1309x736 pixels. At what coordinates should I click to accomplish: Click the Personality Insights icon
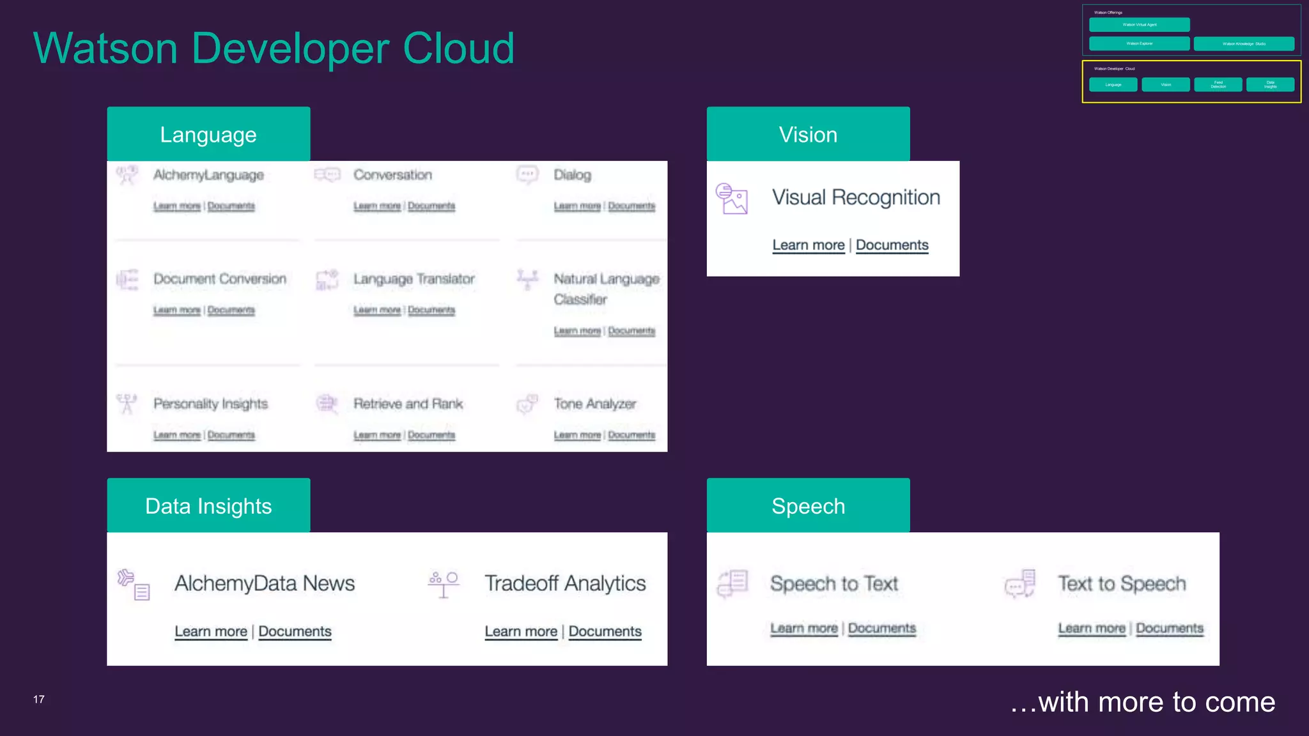coord(127,404)
